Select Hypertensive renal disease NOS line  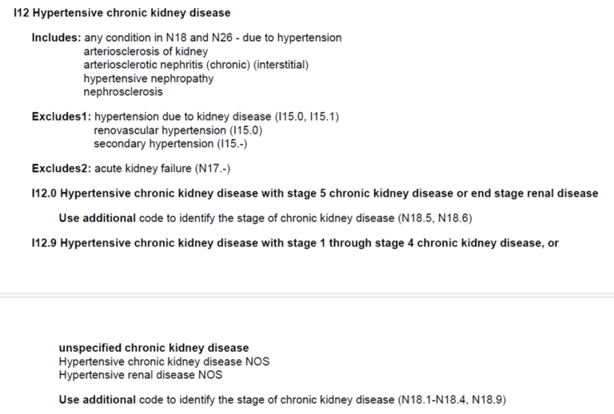click(140, 375)
